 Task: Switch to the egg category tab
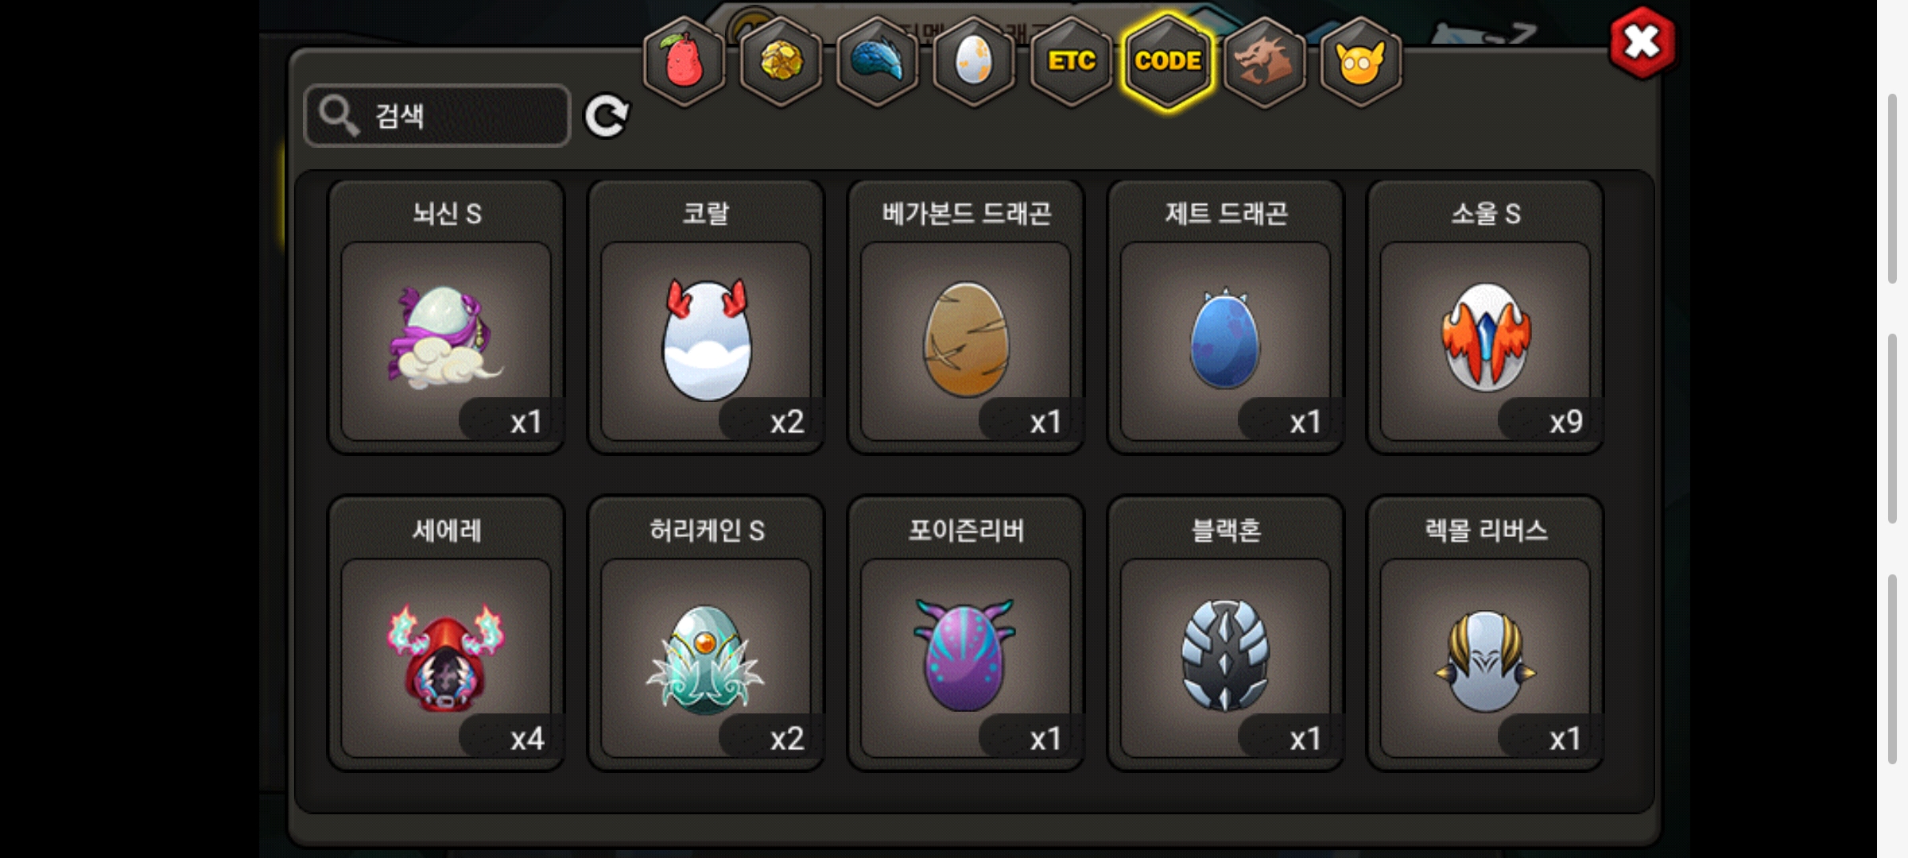point(974,61)
